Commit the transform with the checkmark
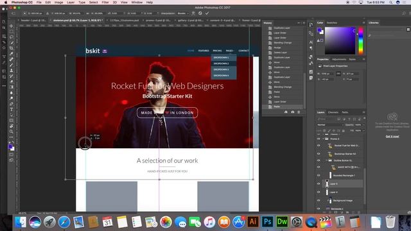 tap(207, 13)
